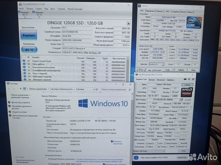Click the status dot for attribute 05
Viewport: 221px width, 165px height.
[x=24, y=61]
